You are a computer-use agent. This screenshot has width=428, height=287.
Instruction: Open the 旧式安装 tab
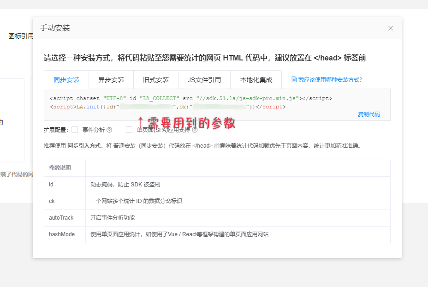coord(156,80)
